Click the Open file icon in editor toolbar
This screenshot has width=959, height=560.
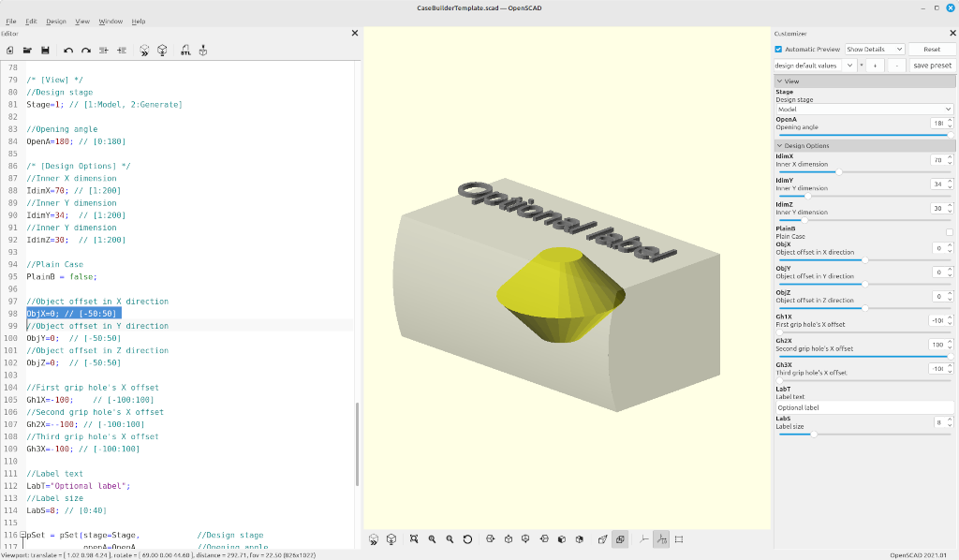coord(27,51)
